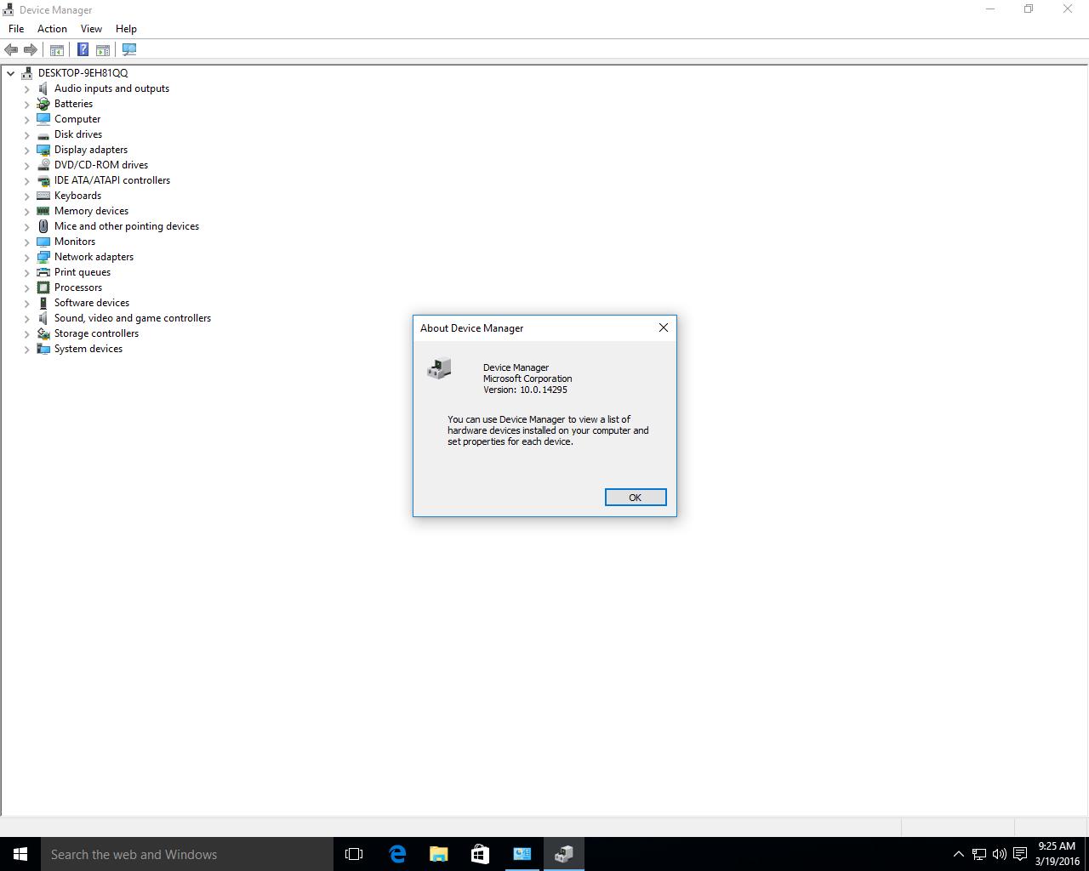Toggle the console tree pane toolbar icon

tap(57, 50)
